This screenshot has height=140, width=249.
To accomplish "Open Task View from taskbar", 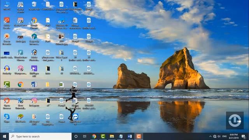I will coord(85,136).
